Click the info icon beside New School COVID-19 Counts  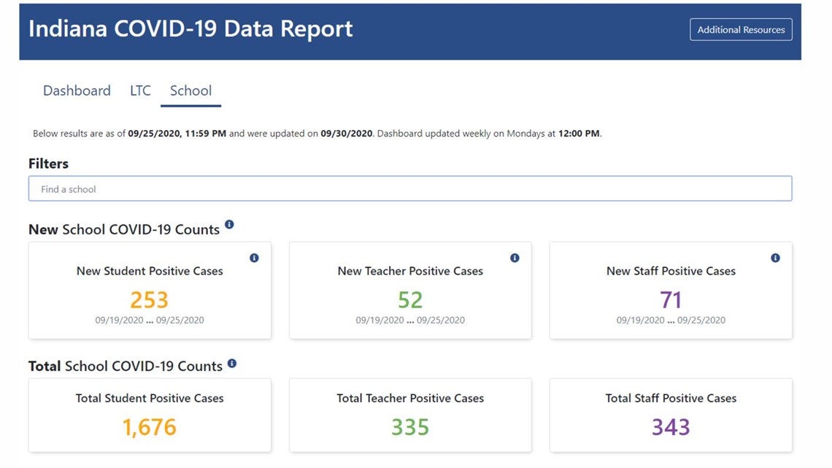(x=229, y=225)
